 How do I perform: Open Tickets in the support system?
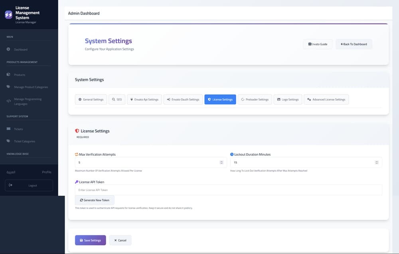tap(18, 129)
